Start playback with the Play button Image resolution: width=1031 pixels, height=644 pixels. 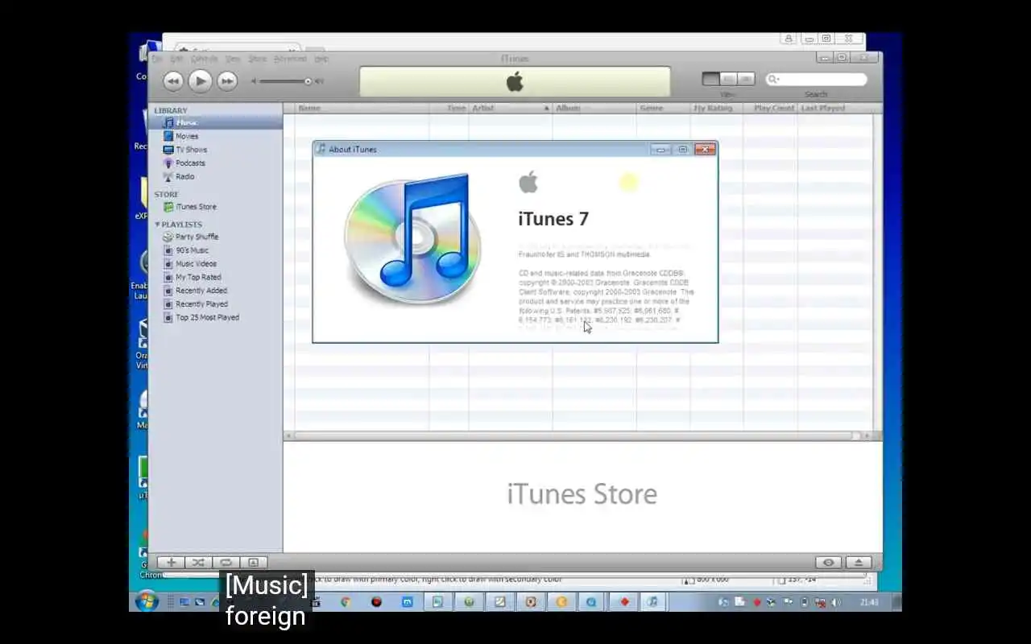point(200,80)
